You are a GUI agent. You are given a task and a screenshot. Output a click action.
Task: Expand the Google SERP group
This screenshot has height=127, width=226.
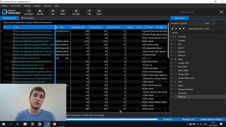172,63
